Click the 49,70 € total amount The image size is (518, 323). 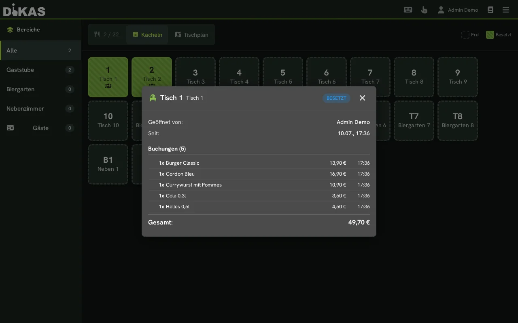pos(359,222)
